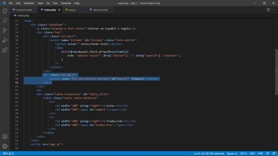
Task: Switch to the conexion.php tab
Action: click(x=24, y=10)
